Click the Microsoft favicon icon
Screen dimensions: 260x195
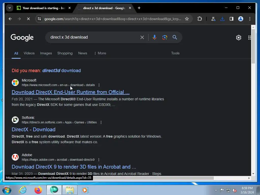[x=15, y=83]
